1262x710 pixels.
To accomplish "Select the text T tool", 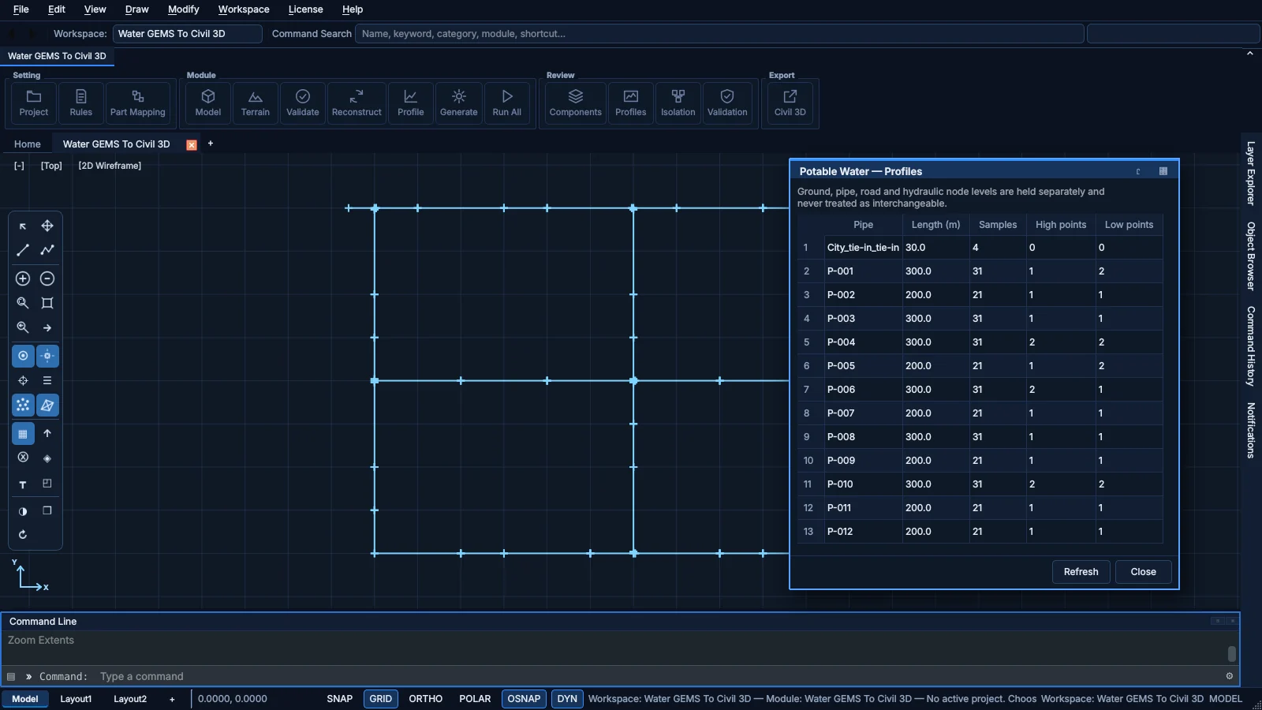I will [x=23, y=484].
